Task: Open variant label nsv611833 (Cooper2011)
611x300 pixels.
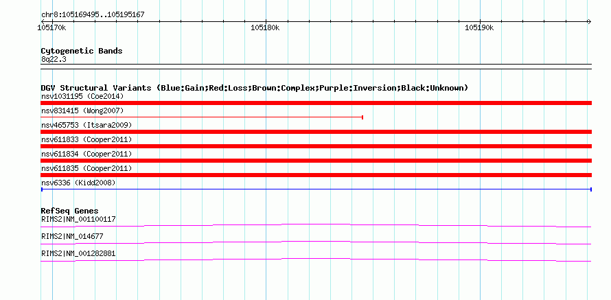Action: pos(87,139)
